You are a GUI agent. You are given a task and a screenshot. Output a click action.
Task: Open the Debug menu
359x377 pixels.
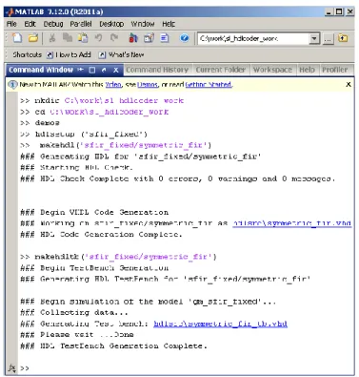click(x=53, y=24)
